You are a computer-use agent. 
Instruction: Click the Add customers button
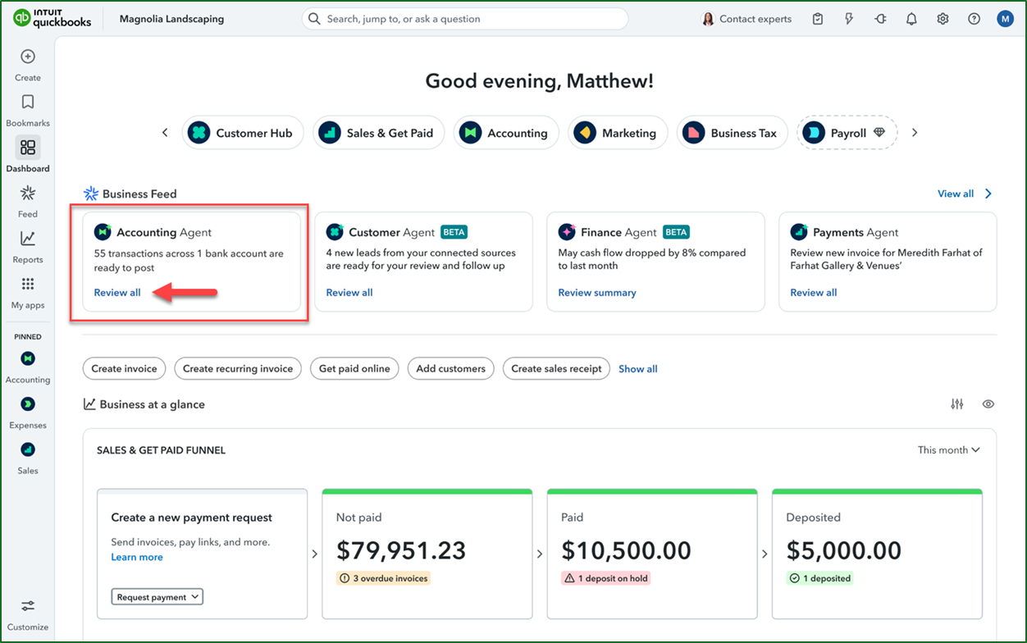pyautogui.click(x=451, y=368)
